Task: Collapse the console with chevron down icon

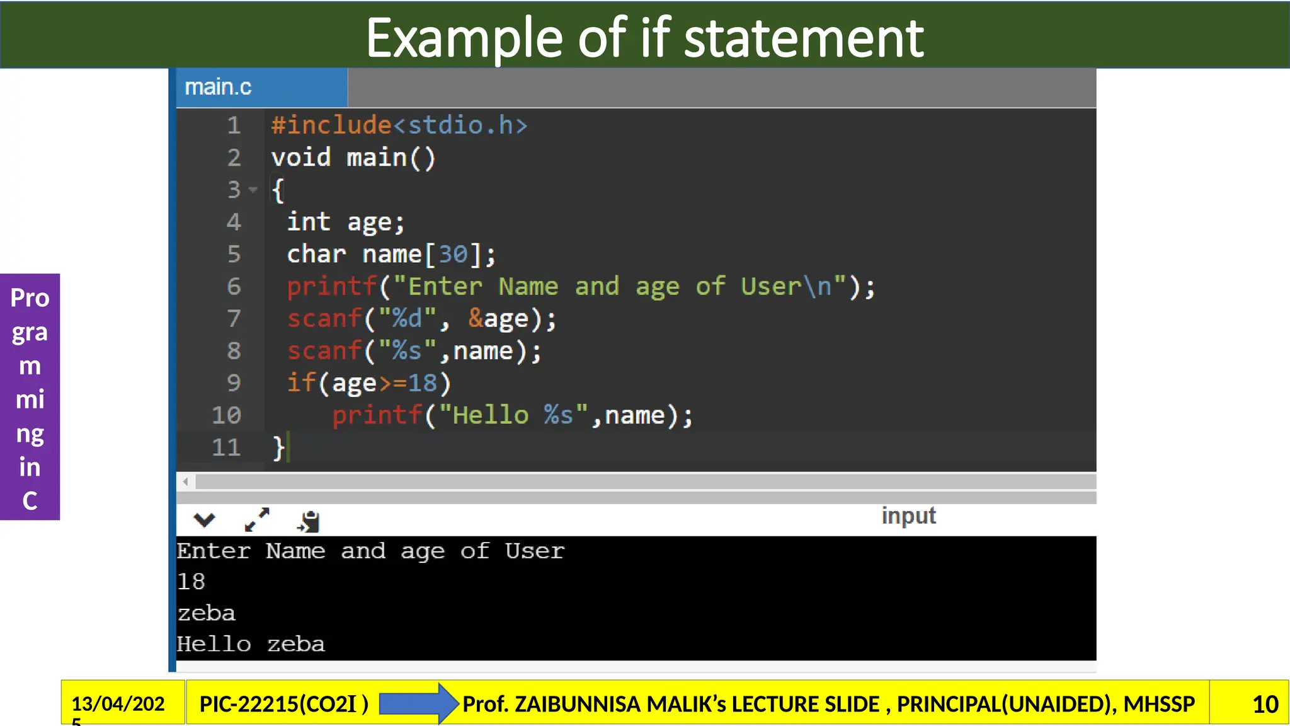Action: pyautogui.click(x=204, y=521)
